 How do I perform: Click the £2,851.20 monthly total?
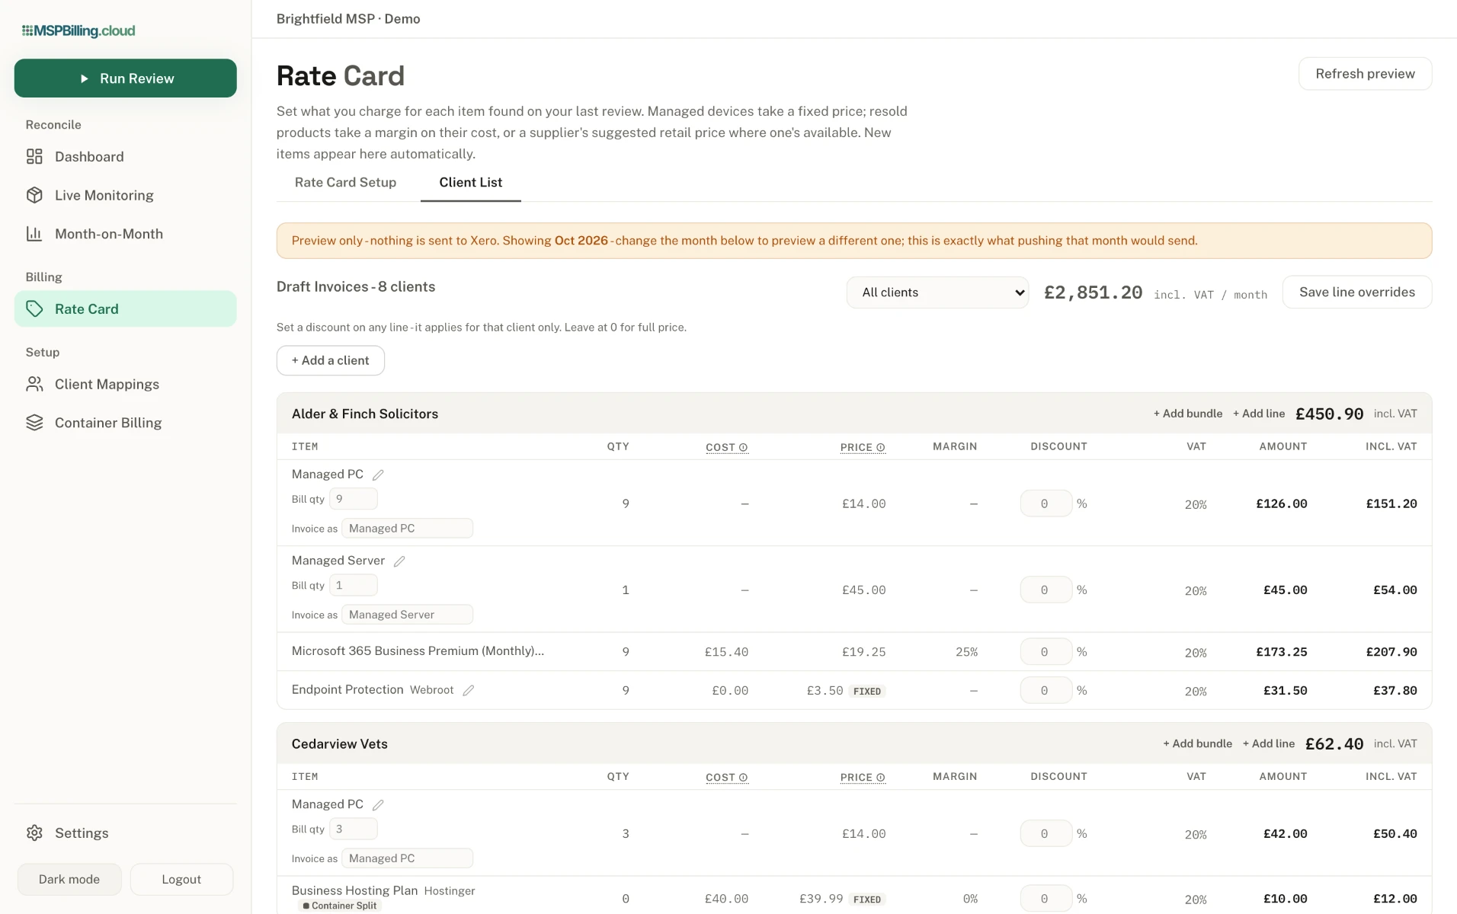[1093, 293]
